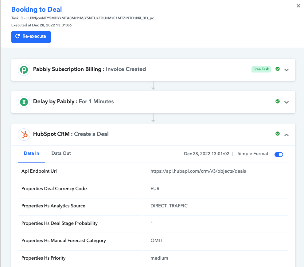Click the HubSpot CRM : Create a Deal heading
The height and width of the screenshot is (267, 304).
[x=71, y=134]
